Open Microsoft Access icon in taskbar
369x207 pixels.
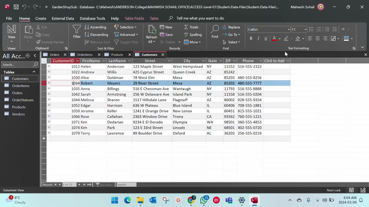[x=254, y=200]
